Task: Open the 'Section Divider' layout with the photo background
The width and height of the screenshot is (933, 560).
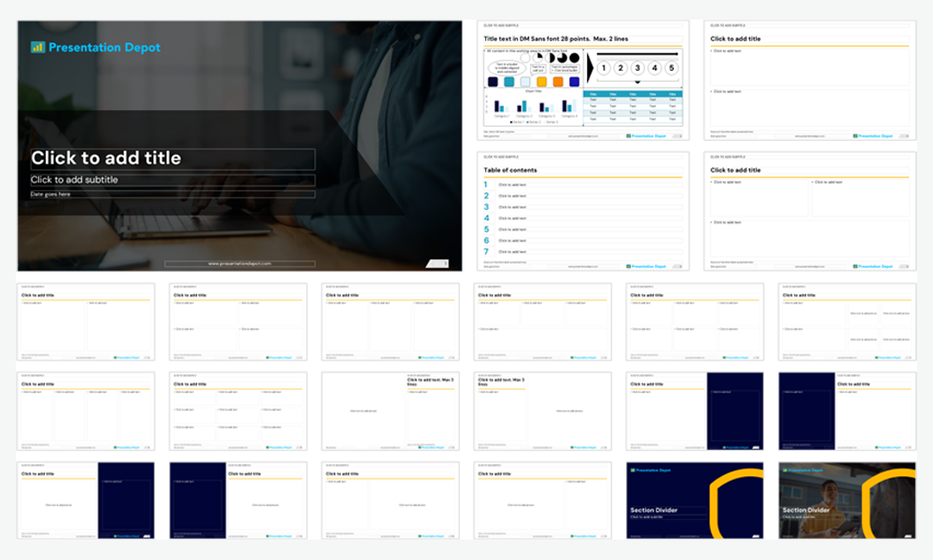Action: [x=847, y=500]
